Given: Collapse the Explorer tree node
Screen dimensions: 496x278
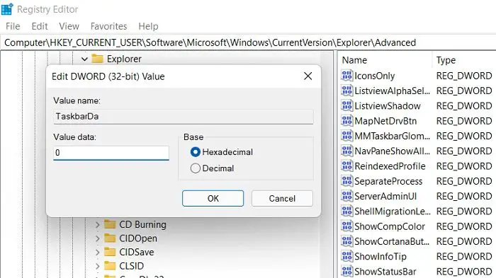Looking at the screenshot, I should [84, 59].
